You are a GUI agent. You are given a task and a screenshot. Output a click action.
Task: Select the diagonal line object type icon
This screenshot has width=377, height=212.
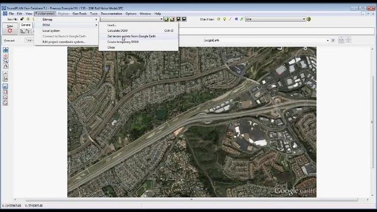230,19
